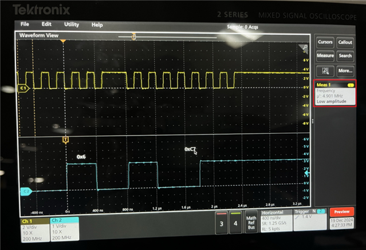
Task: Click the record overview slider handle
Action: 134,37
